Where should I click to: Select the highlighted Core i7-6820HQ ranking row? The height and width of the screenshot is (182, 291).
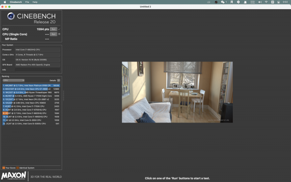(31, 113)
